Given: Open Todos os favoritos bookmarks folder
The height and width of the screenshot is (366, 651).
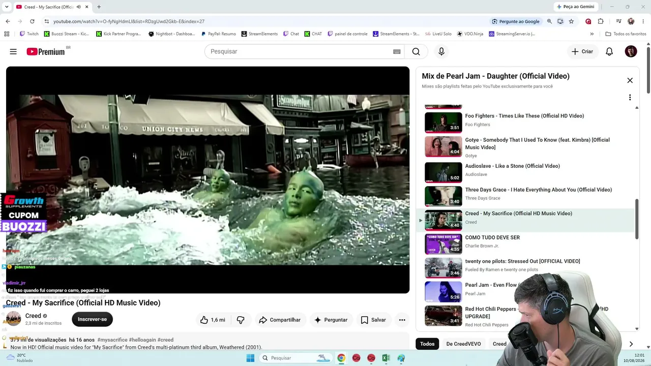Looking at the screenshot, I should pyautogui.click(x=626, y=34).
